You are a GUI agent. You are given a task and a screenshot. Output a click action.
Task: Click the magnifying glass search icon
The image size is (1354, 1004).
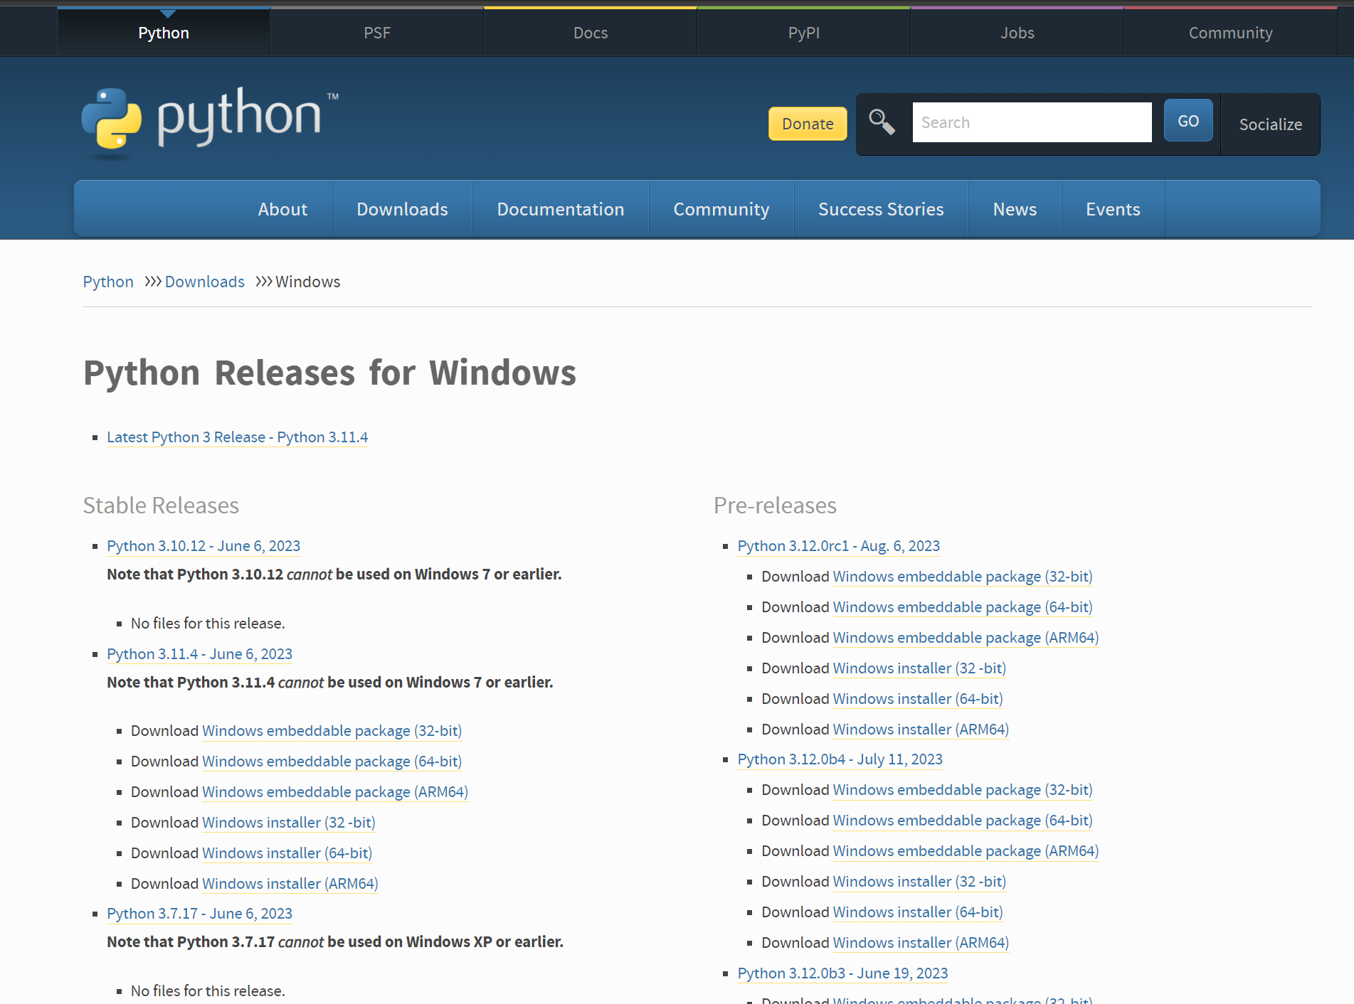tap(882, 122)
